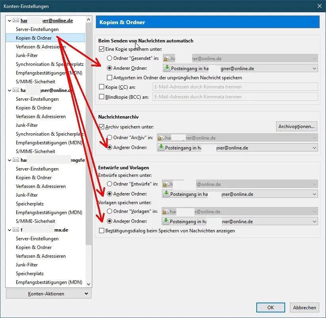Open 'S/MIME-Sicherheit' of first account
The width and height of the screenshot is (326, 318).
tap(35, 82)
